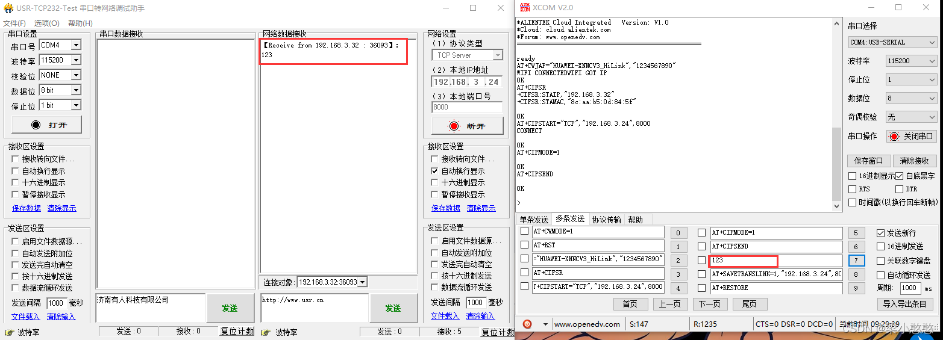The height and width of the screenshot is (340, 943).
Task: Expand 波特率 115200 dropdown in USR-TCP232
Action: (76, 60)
